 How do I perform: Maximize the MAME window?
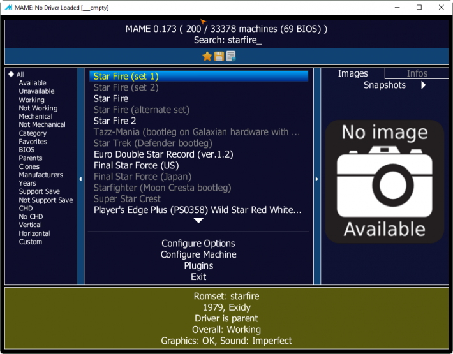(419, 8)
